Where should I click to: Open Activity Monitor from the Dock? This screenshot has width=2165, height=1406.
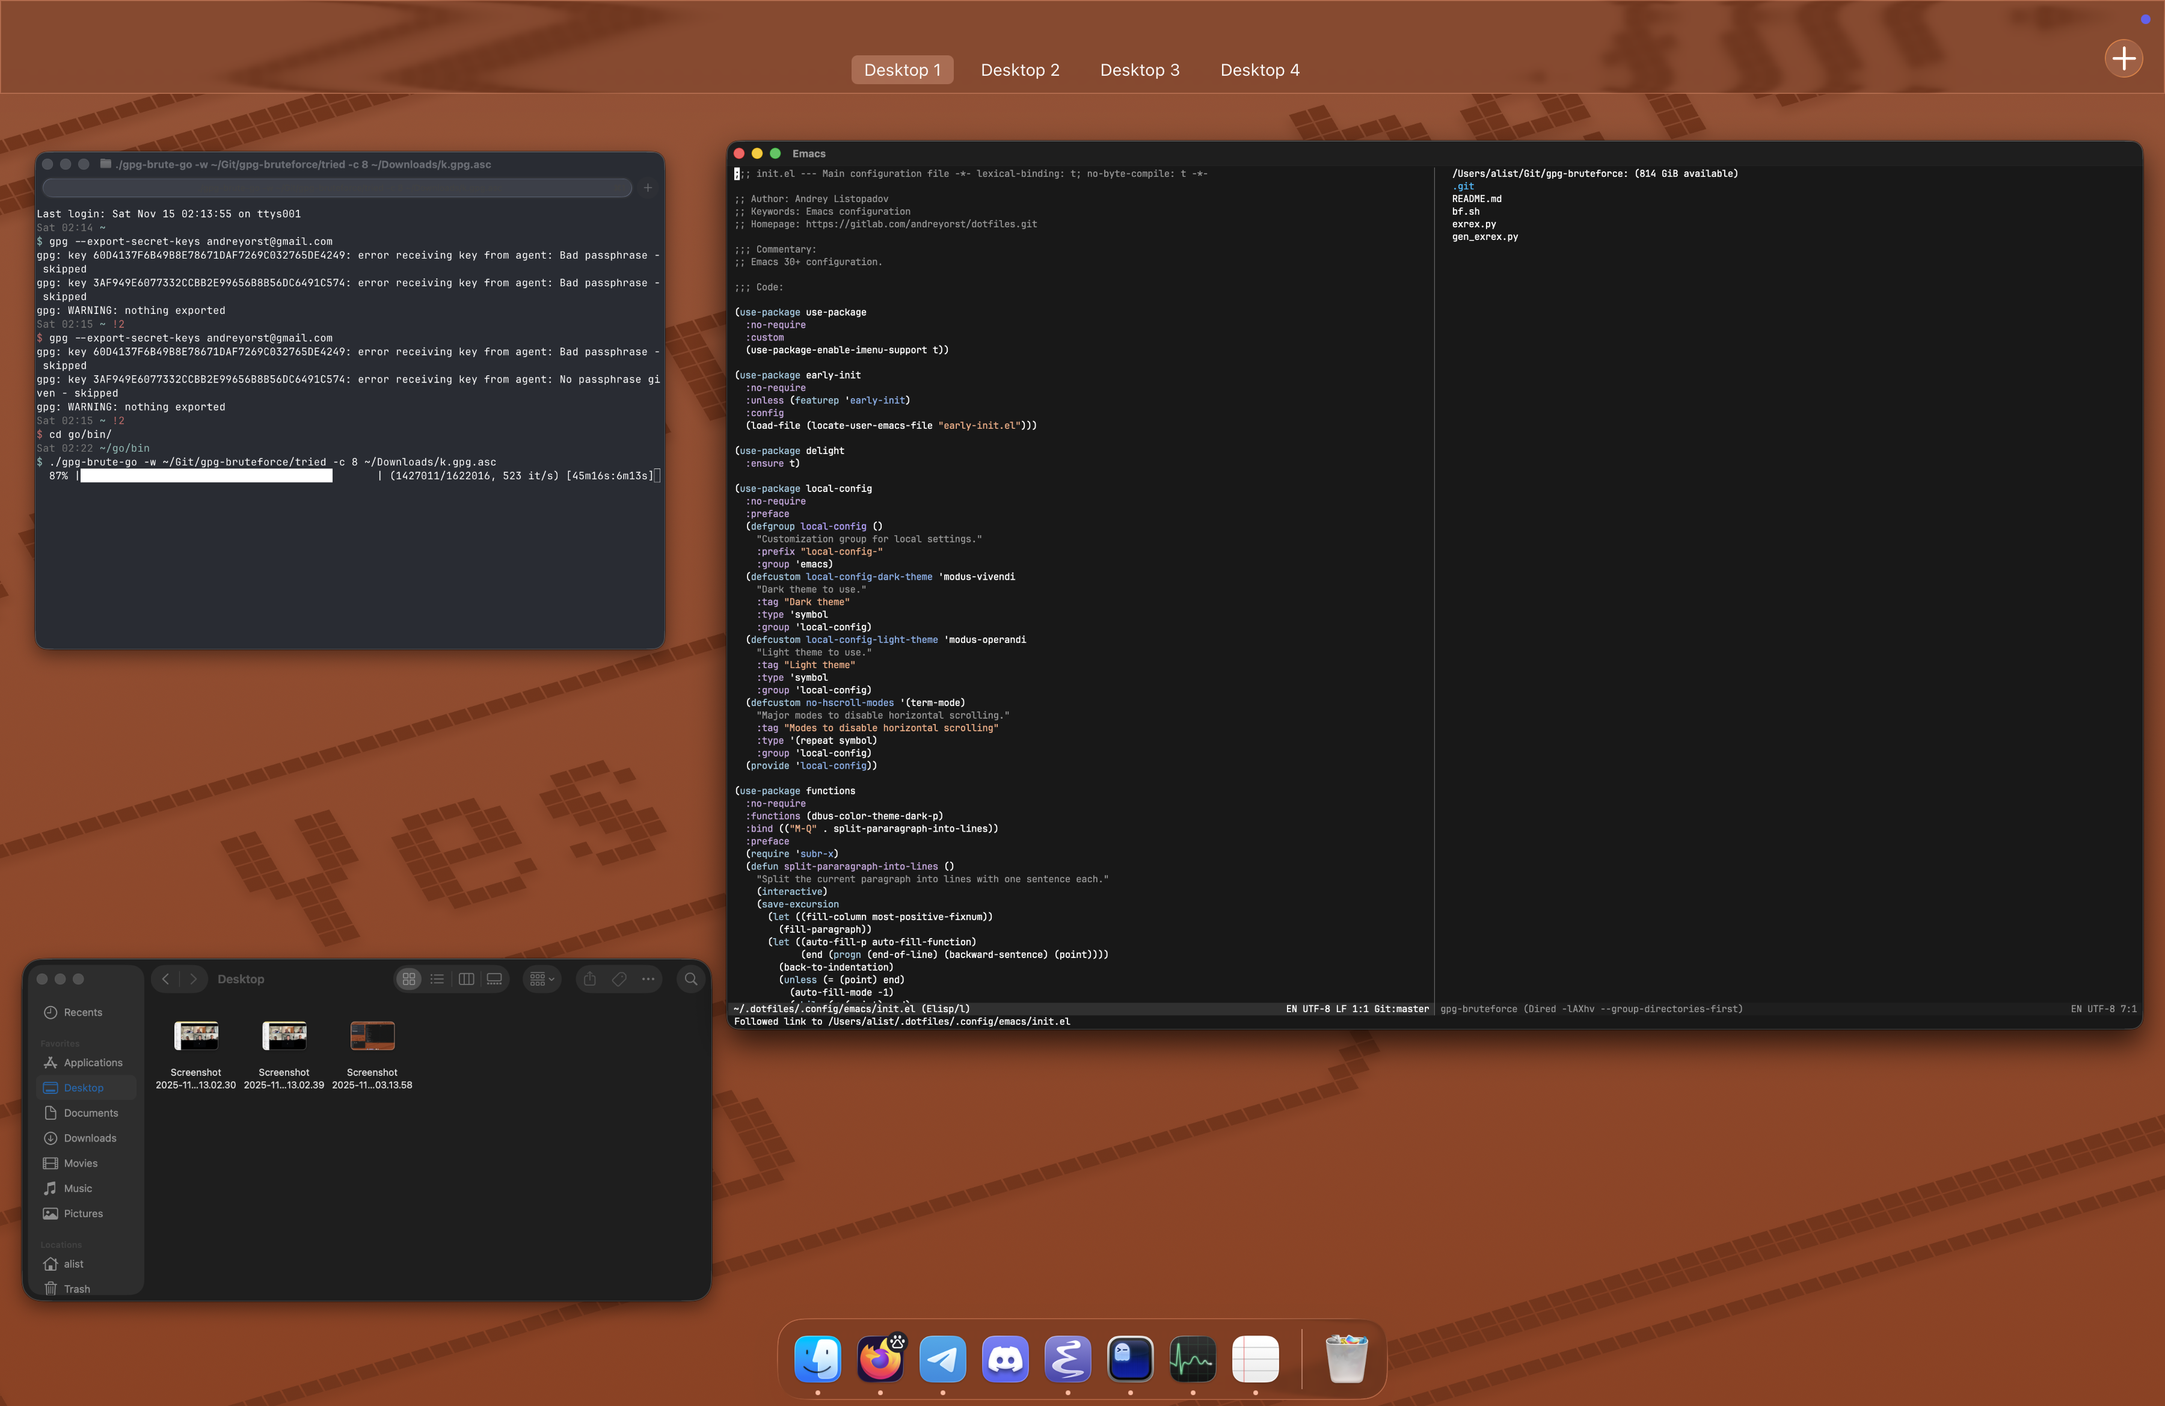coord(1193,1360)
